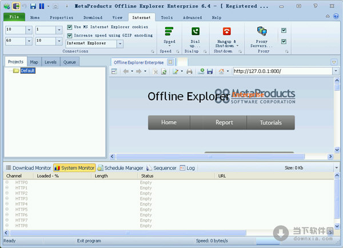This screenshot has width=343, height=248.
Task: Click the Print icon in the browser toolbar
Action: coord(189,71)
